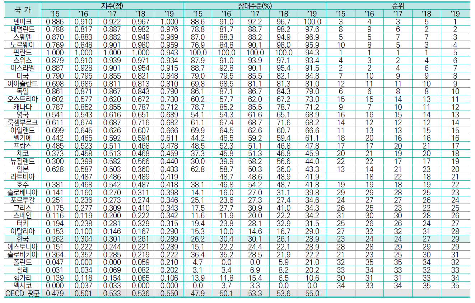Select the 그리스 country cell

[x=22, y=208]
